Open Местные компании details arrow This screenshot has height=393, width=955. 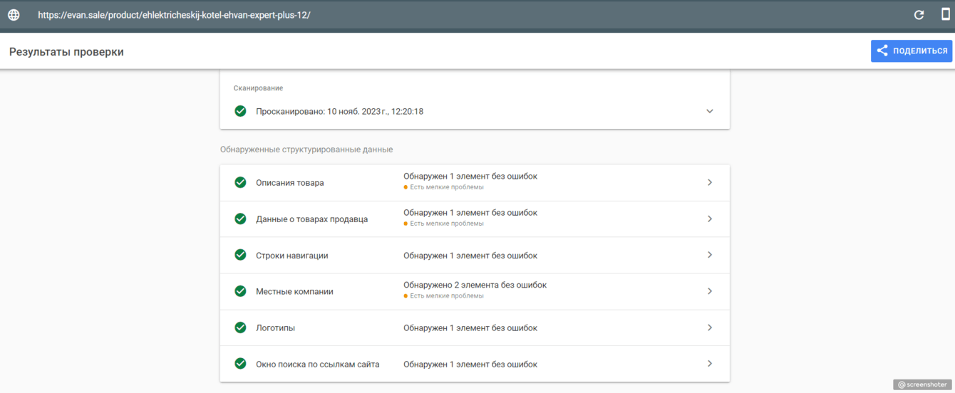pos(709,291)
